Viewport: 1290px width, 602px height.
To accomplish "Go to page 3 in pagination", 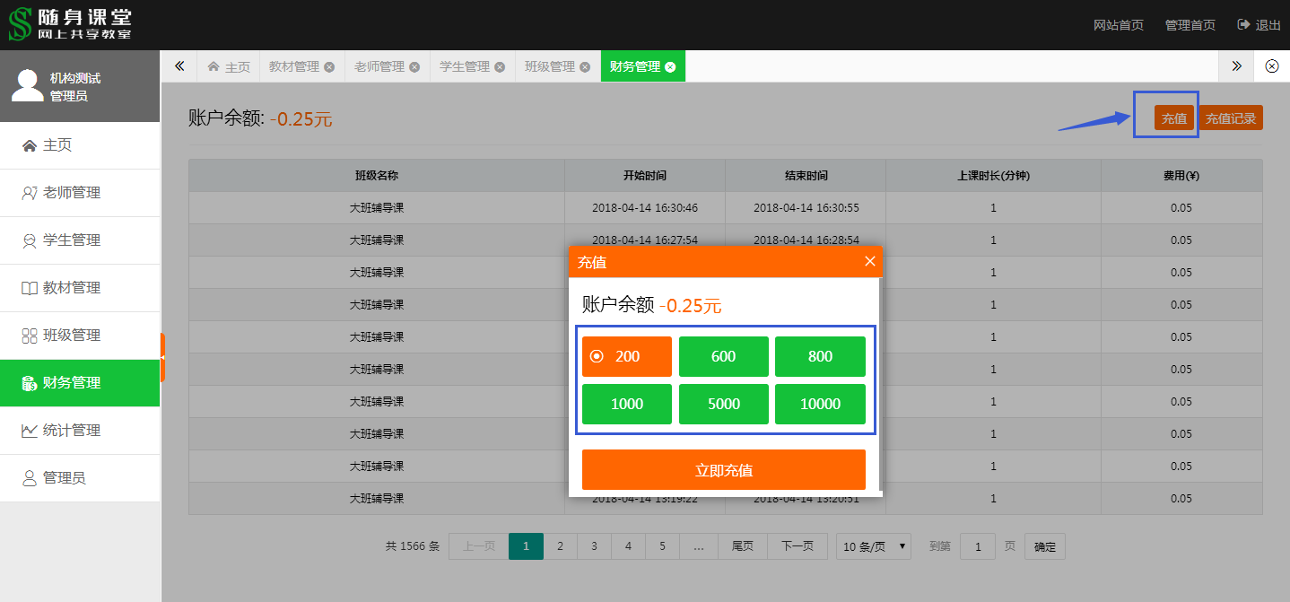I will [x=594, y=546].
